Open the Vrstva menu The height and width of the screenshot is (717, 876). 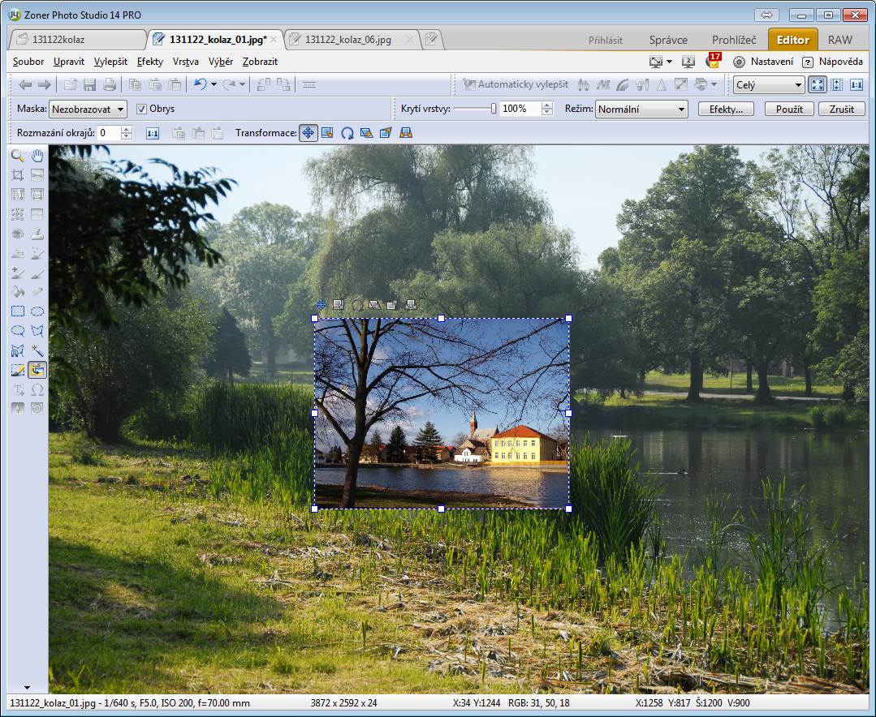[185, 62]
